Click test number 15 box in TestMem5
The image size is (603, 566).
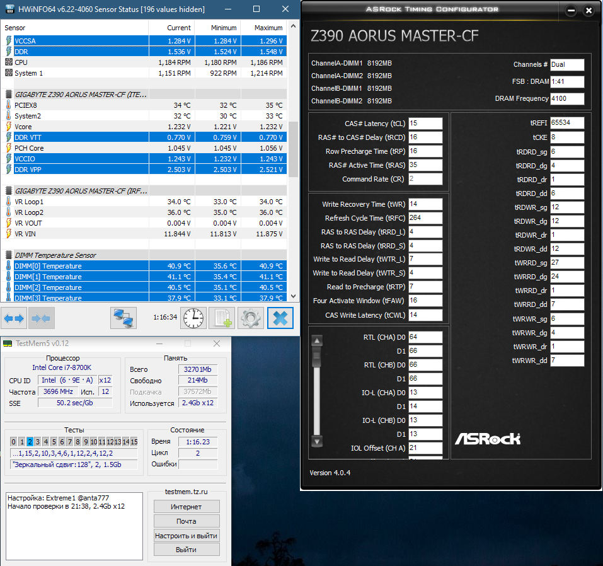tap(134, 442)
